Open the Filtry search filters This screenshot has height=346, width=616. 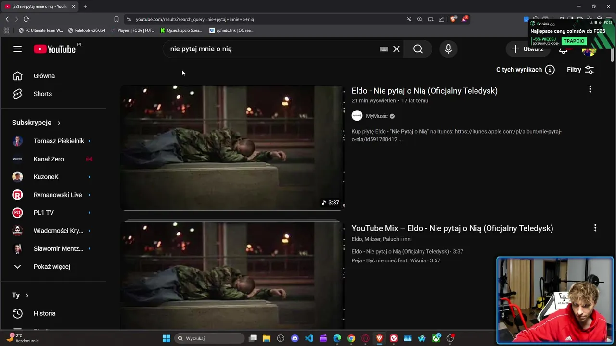(x=580, y=70)
